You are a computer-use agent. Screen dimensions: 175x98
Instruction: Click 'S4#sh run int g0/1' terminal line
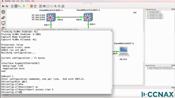coord(13,50)
